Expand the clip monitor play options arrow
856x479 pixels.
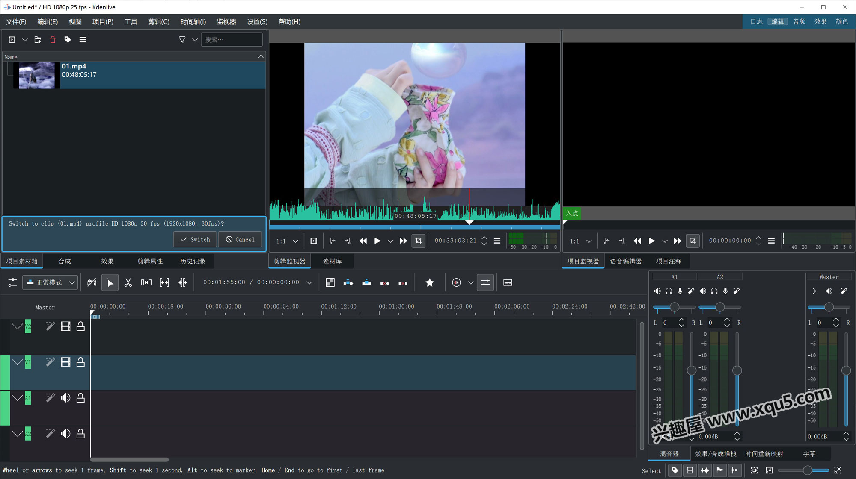pyautogui.click(x=390, y=241)
